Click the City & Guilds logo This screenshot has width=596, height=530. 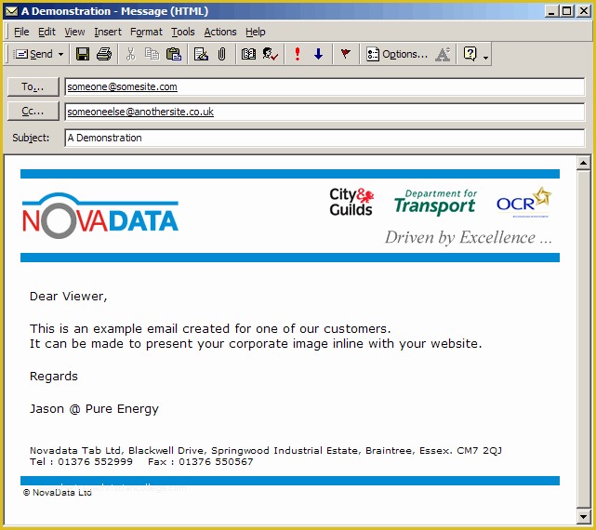(x=351, y=202)
